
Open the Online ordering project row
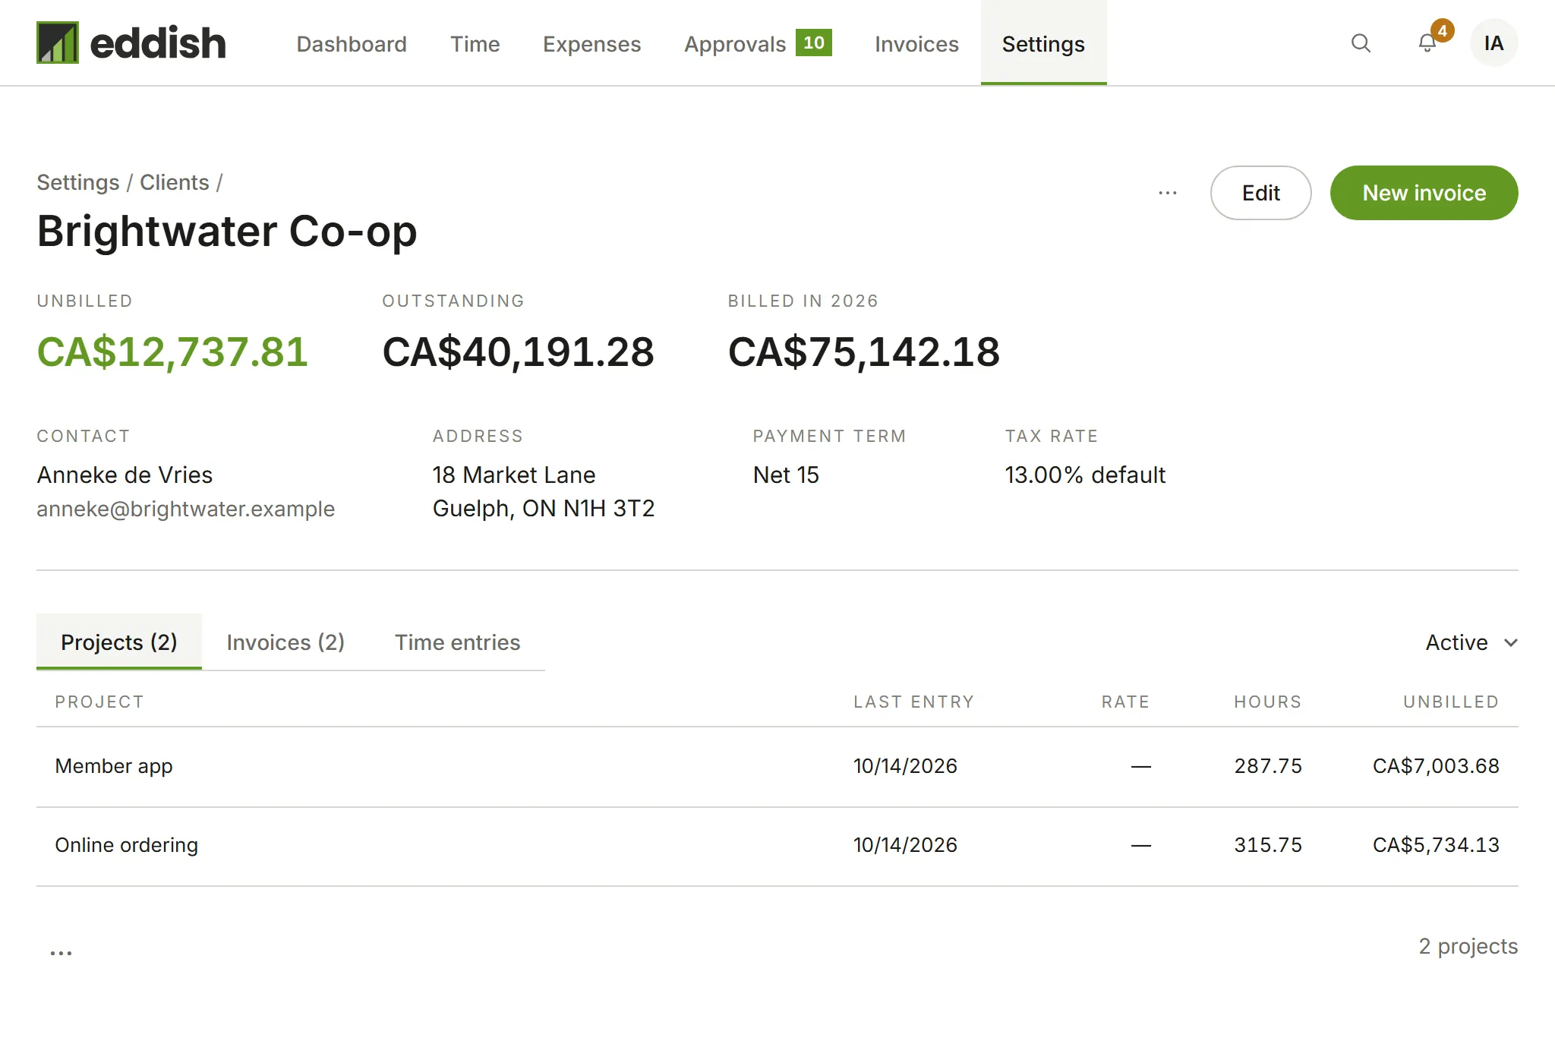pyautogui.click(x=777, y=846)
